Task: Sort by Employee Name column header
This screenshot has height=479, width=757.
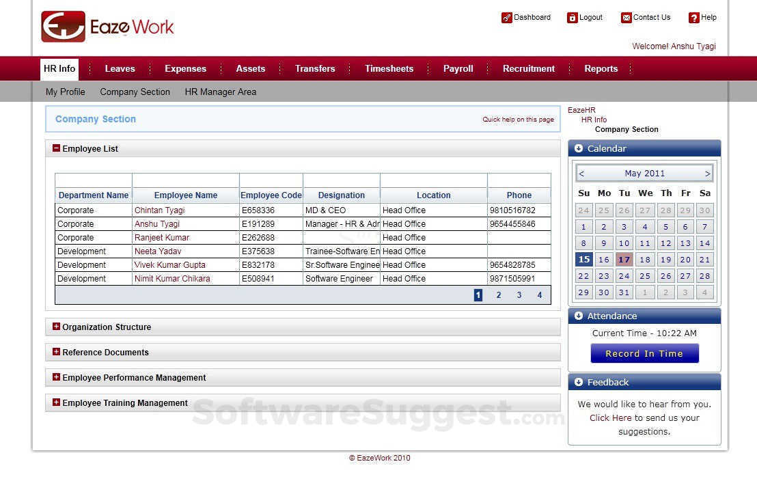Action: (x=186, y=195)
